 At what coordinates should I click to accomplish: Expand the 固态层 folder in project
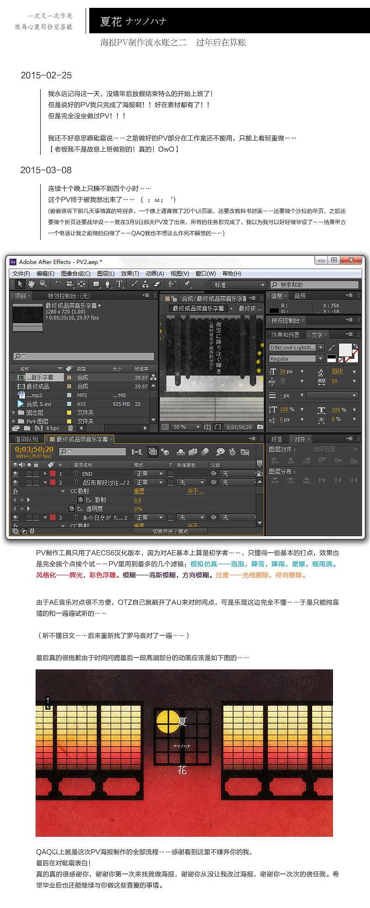[14, 412]
